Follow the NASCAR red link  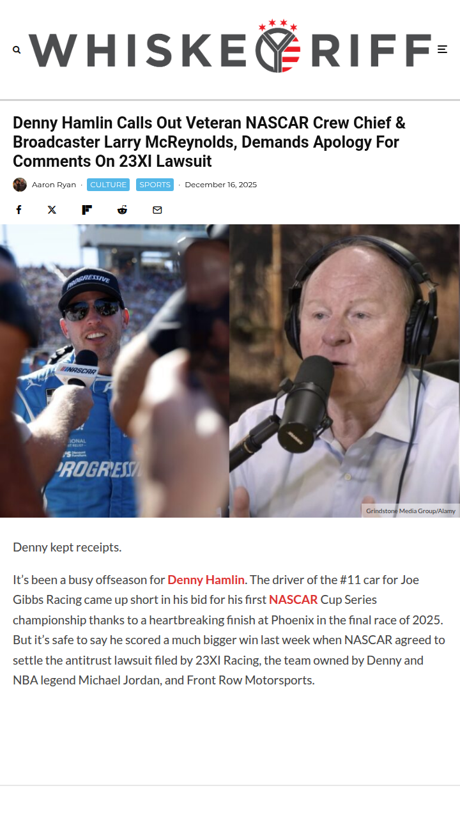pos(293,599)
